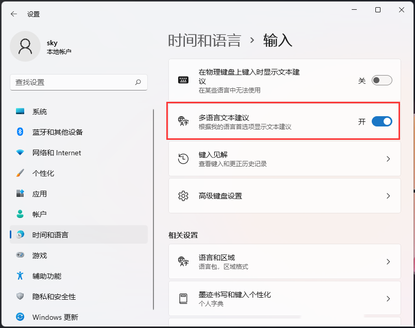
Task: Click the 个性化 paintbrush icon
Action: tap(20, 173)
